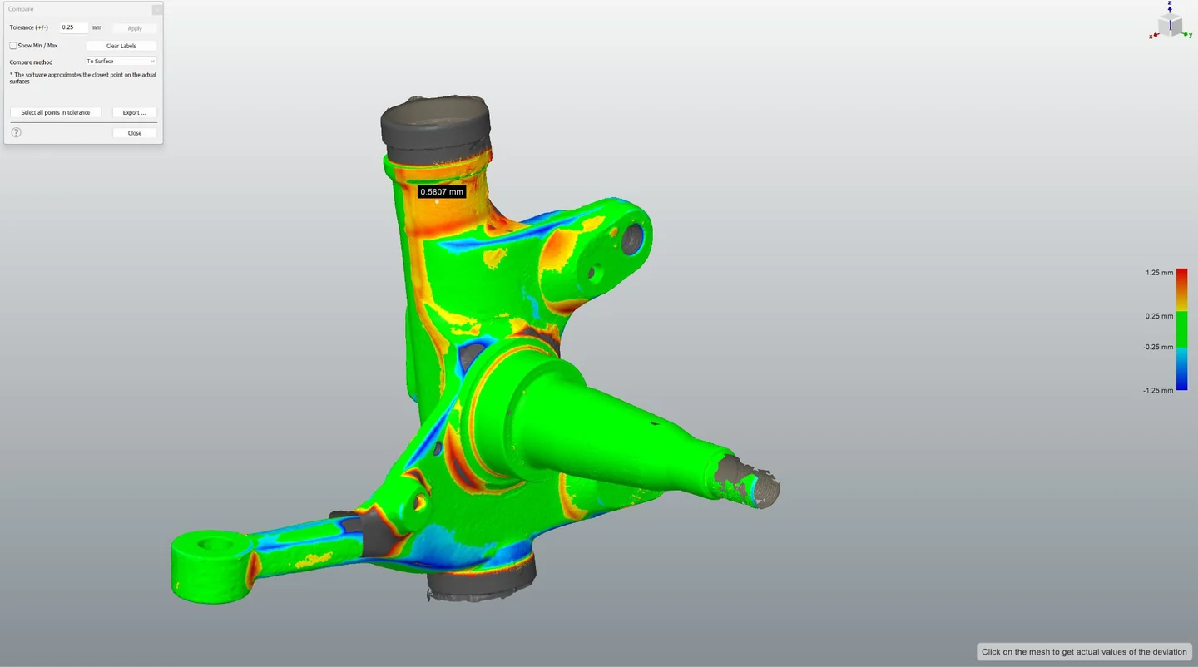
Task: Focus the Tolerance value input field
Action: point(74,27)
